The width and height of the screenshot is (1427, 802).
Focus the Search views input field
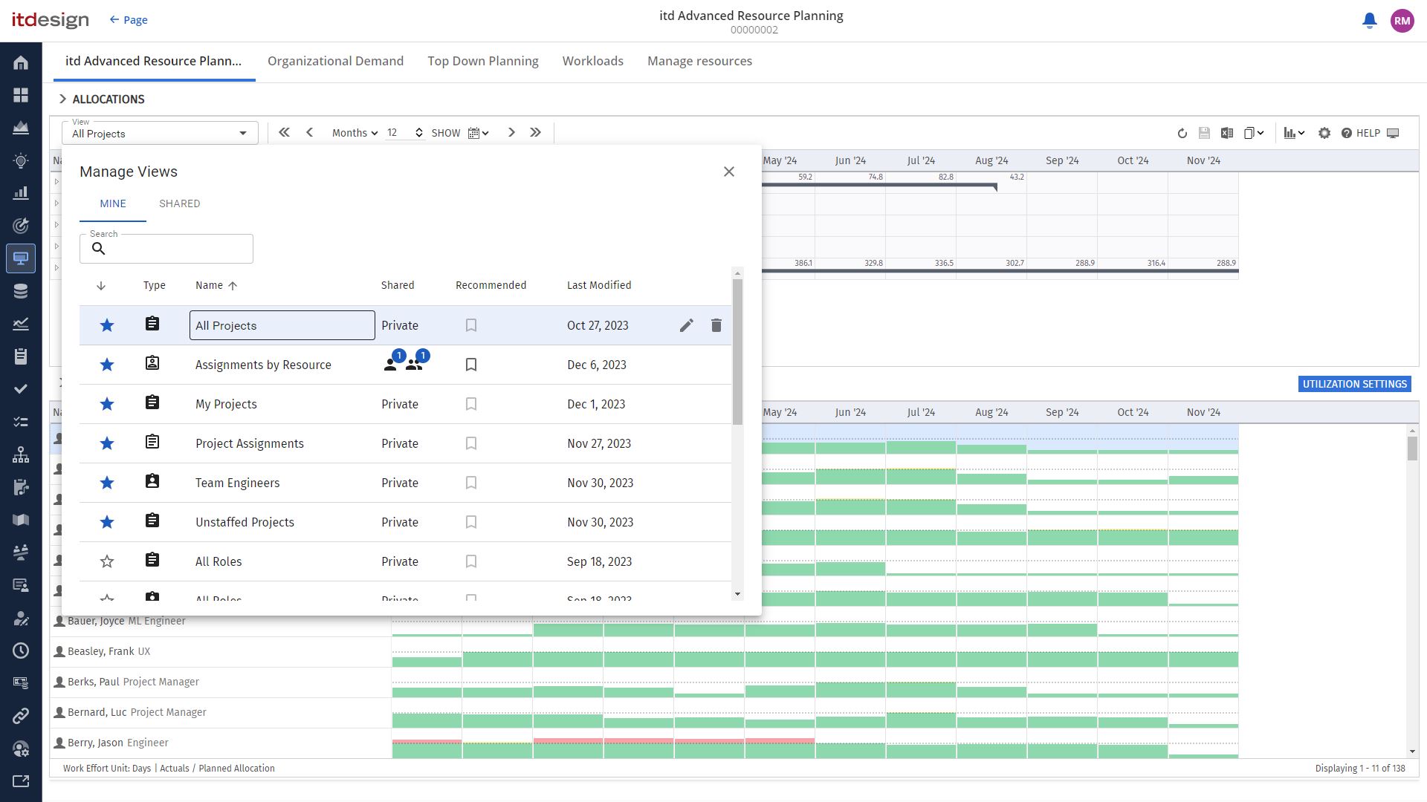(x=166, y=249)
